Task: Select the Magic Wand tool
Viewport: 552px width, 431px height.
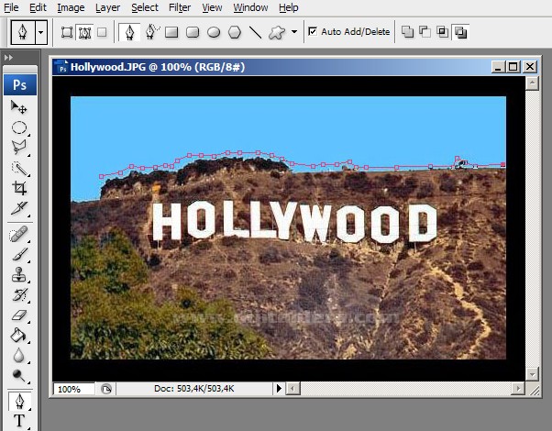Action: click(19, 168)
